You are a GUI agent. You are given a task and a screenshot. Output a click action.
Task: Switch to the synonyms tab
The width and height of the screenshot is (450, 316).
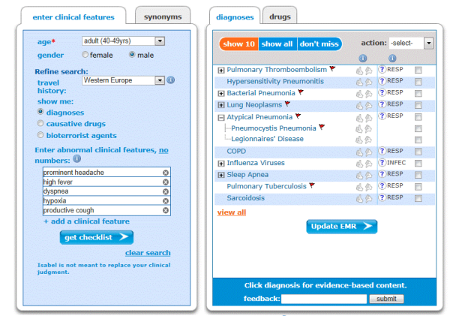163,17
